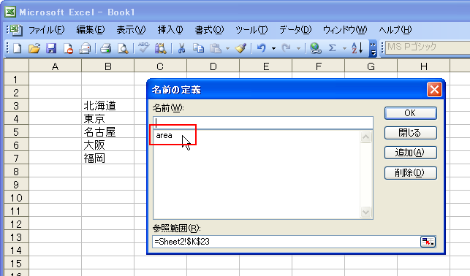
Task: Open the 表示(V) menu
Action: tap(131, 30)
